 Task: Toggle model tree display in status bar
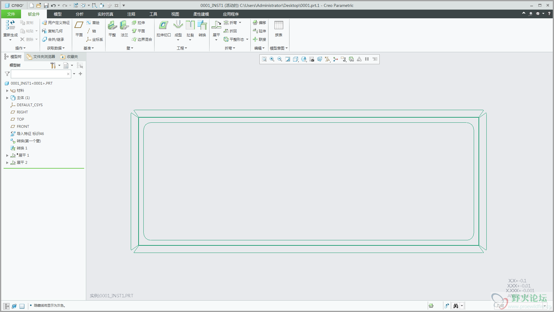[x=7, y=306]
